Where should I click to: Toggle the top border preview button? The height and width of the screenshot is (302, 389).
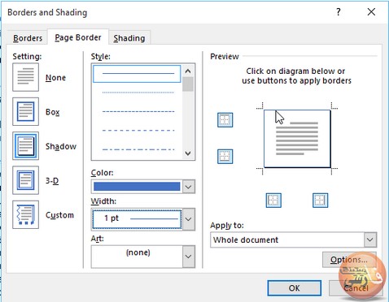(x=225, y=120)
